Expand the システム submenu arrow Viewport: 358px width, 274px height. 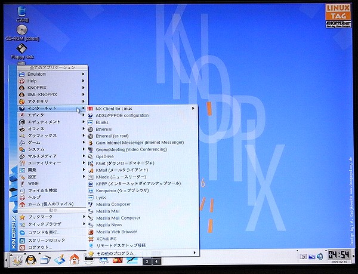pyautogui.click(x=84, y=149)
